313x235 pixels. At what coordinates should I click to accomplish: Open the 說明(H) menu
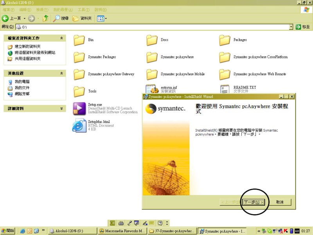coord(101,10)
